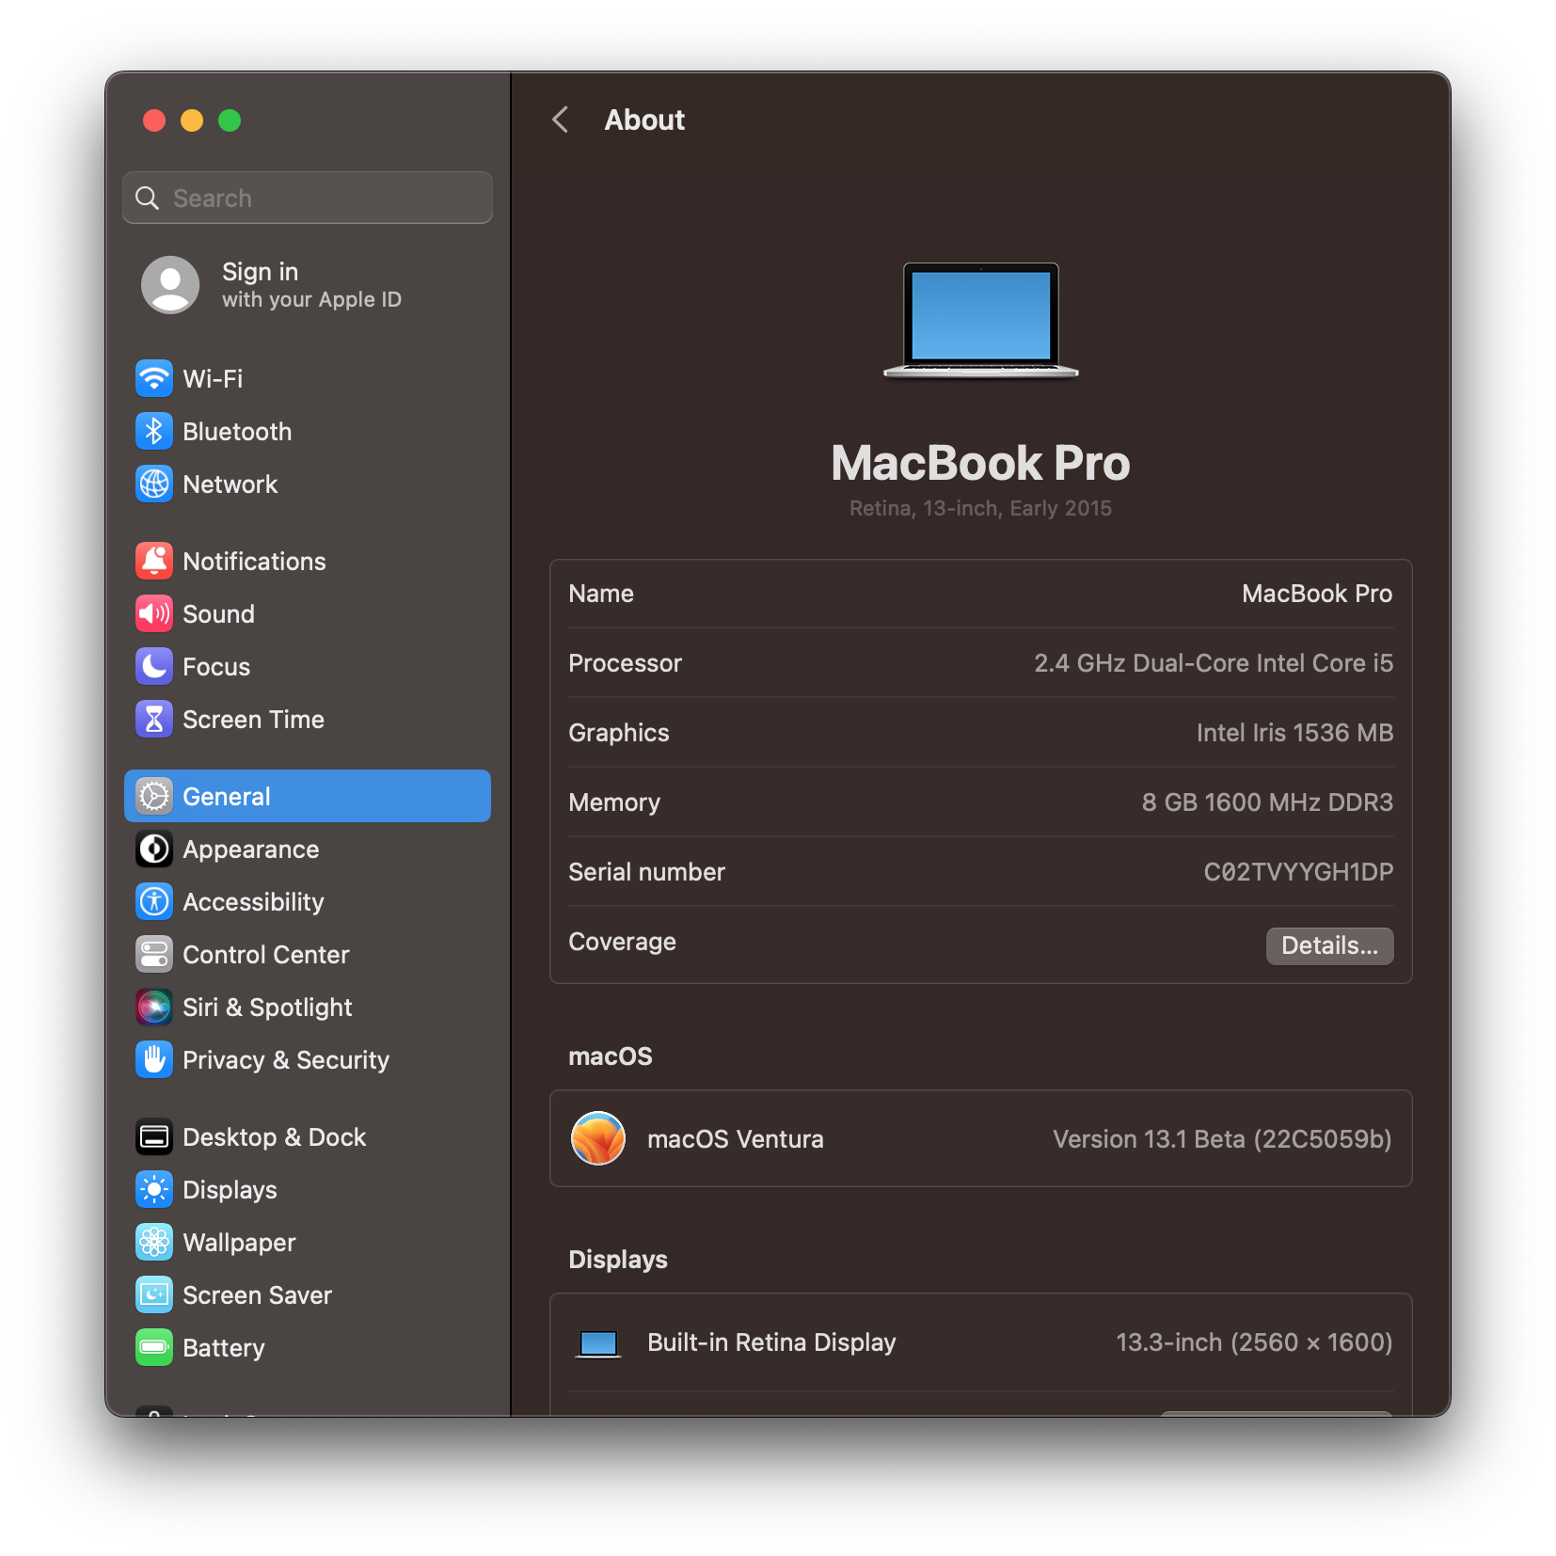Click the 13.3-inch (2560 × 1600) resolution text
1556x1556 pixels.
[x=1254, y=1342]
